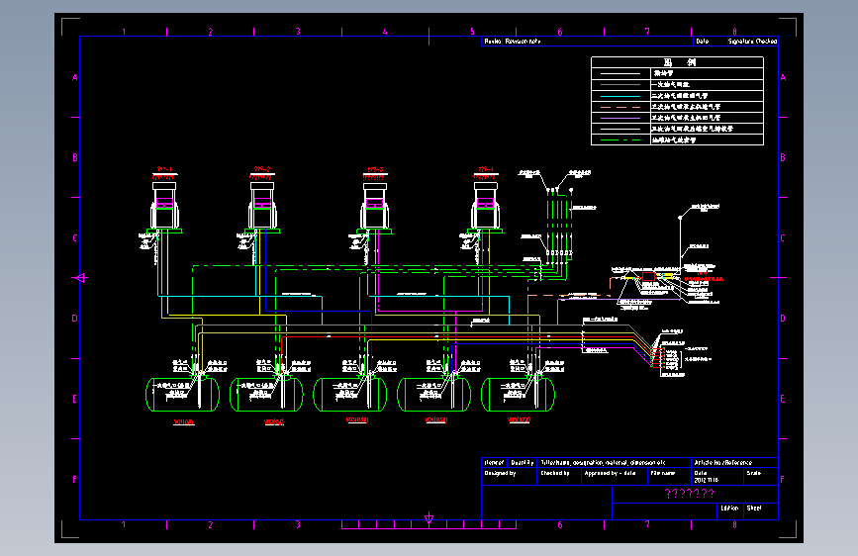Pick the gray line sample in legend

[x=620, y=84]
